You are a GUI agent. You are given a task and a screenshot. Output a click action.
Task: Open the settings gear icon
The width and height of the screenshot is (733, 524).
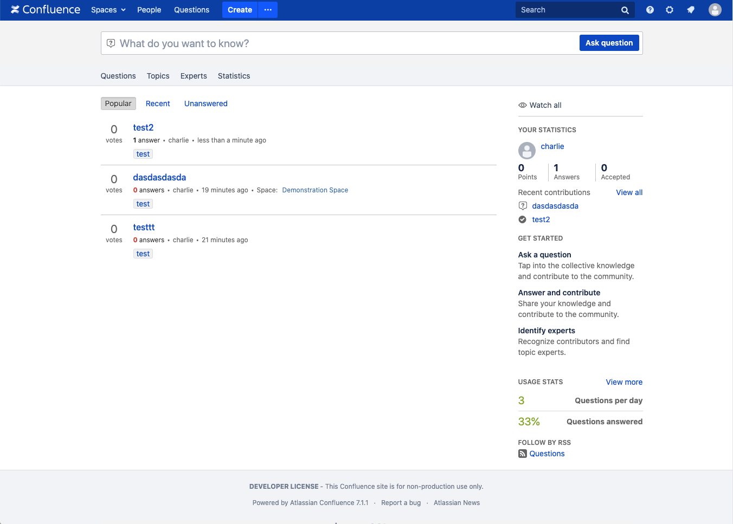[x=670, y=10]
